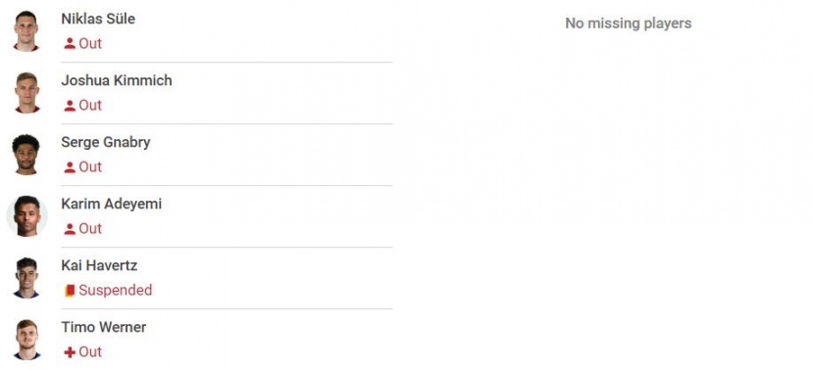Open the Niklas Süle player name link

pyautogui.click(x=98, y=19)
